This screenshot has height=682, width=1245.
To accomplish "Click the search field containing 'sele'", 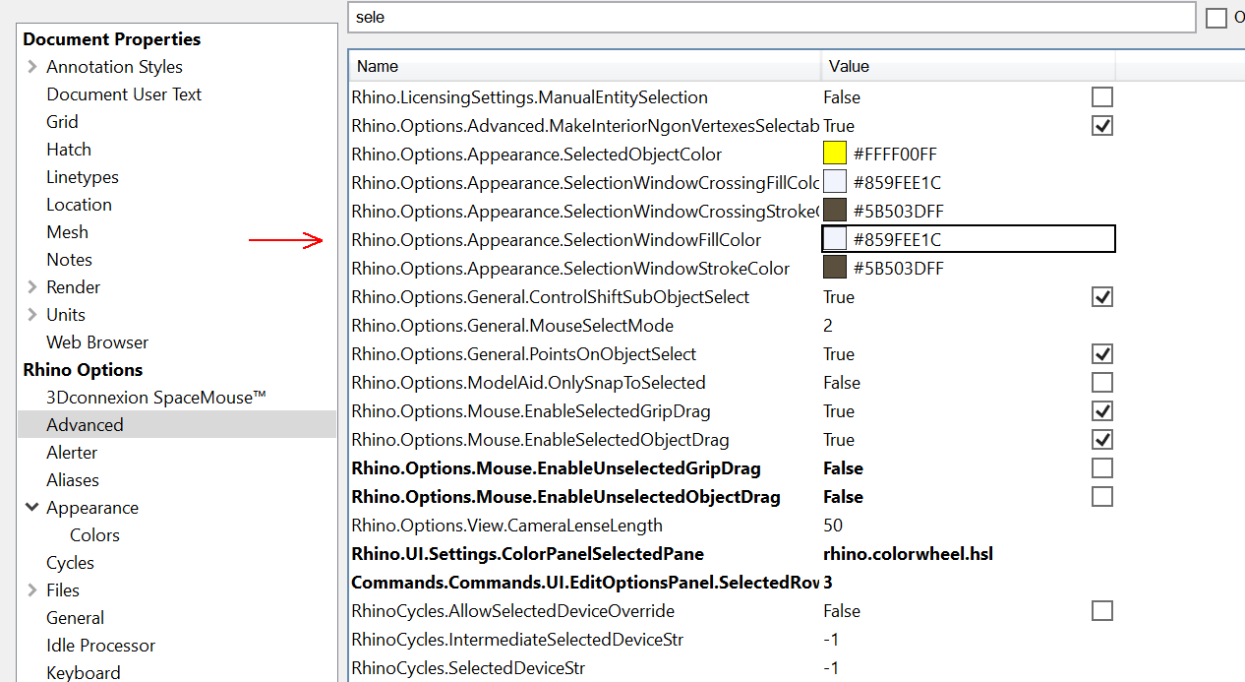I will tap(771, 18).
